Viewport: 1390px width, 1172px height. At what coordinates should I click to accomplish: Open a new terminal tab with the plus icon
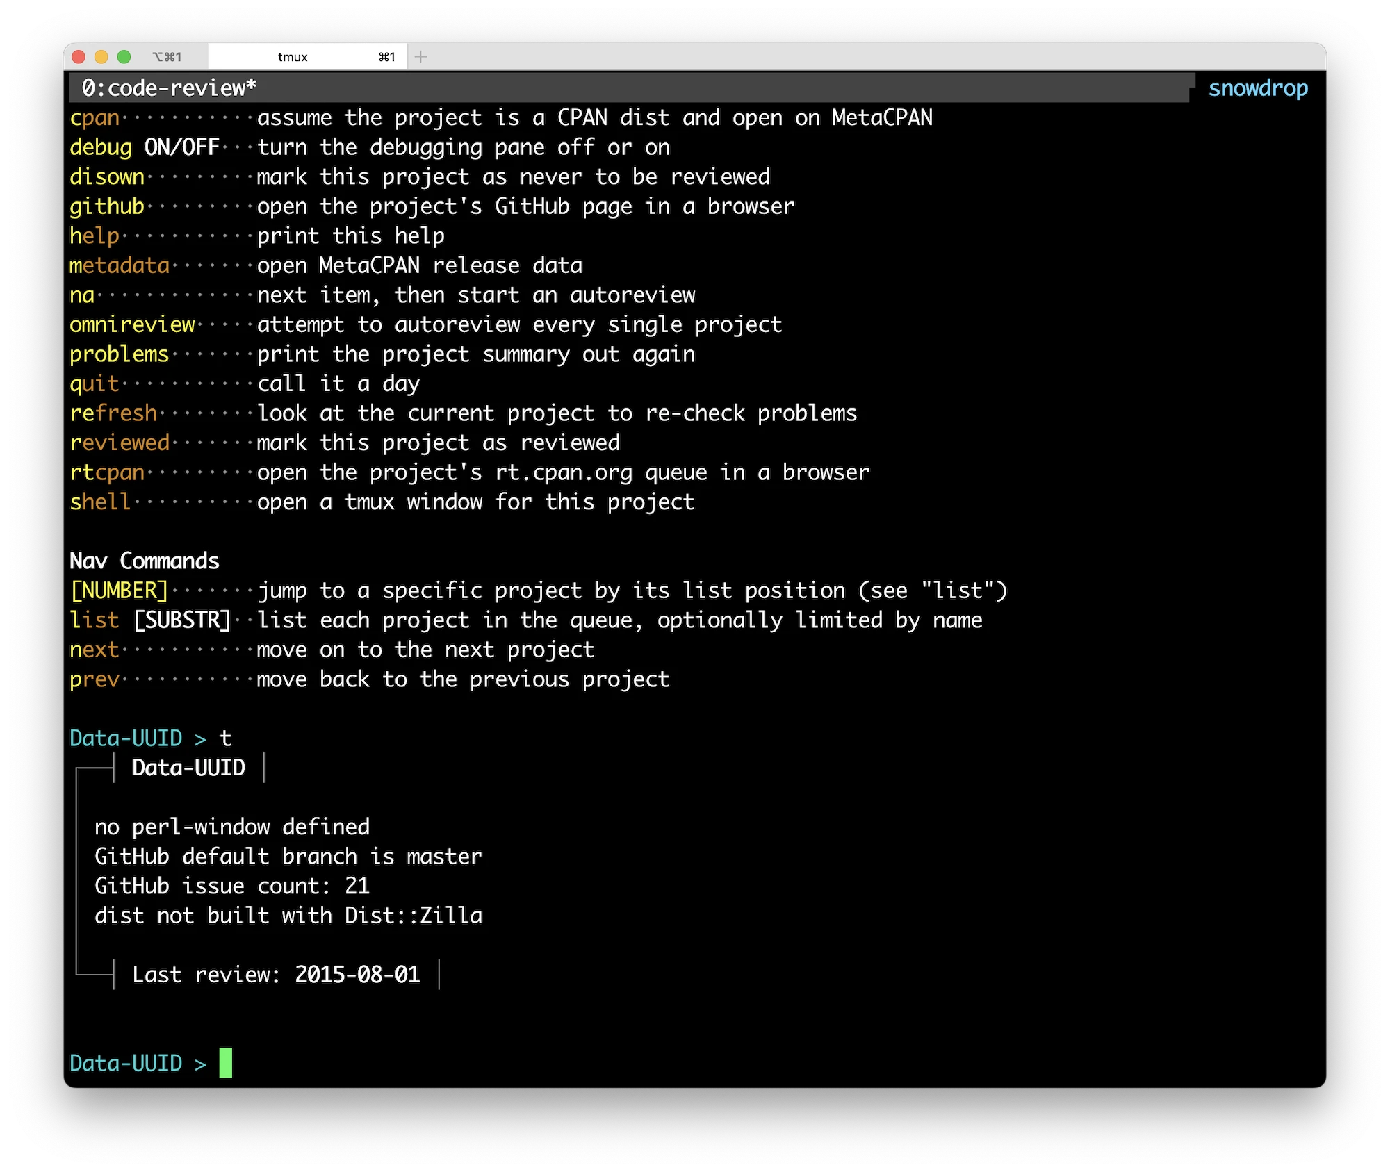point(420,57)
